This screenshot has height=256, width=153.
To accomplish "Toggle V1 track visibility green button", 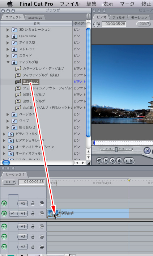I will tap(4, 213).
